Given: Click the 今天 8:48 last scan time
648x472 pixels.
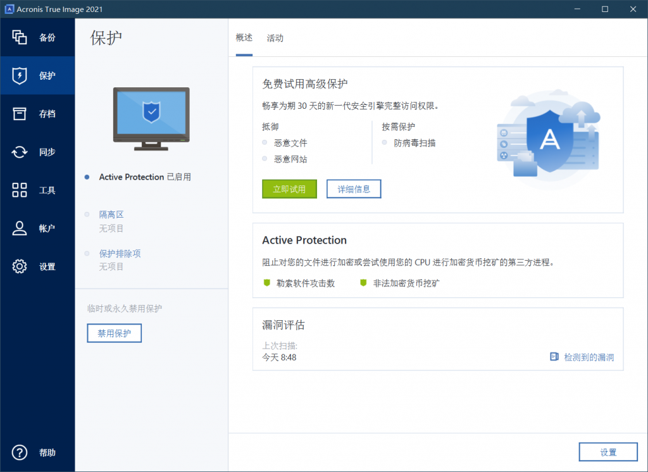Looking at the screenshot, I should pos(279,357).
